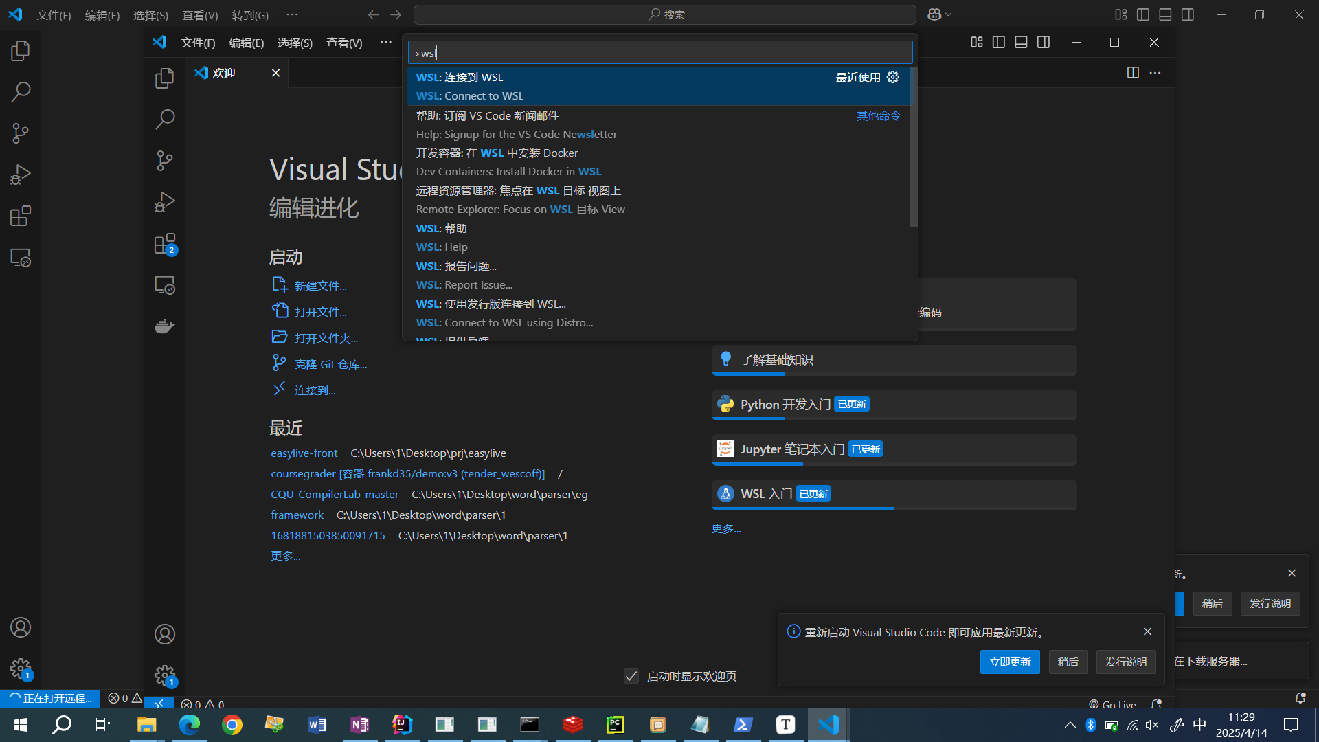Screen dimensions: 1319x742
Task: Open Explorer in the back window activity bar
Action: (21, 51)
